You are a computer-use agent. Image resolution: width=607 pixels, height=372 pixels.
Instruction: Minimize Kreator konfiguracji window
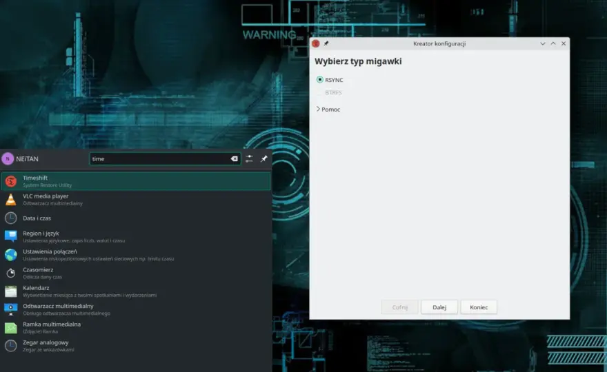[543, 43]
